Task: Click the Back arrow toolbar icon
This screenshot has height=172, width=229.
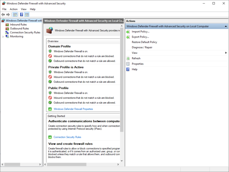Action: [x=3, y=14]
